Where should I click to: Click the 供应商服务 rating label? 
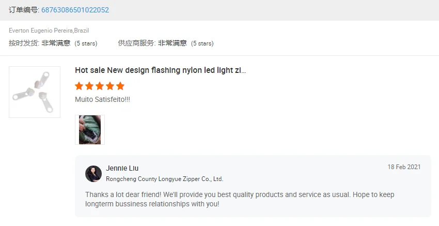tap(136, 43)
